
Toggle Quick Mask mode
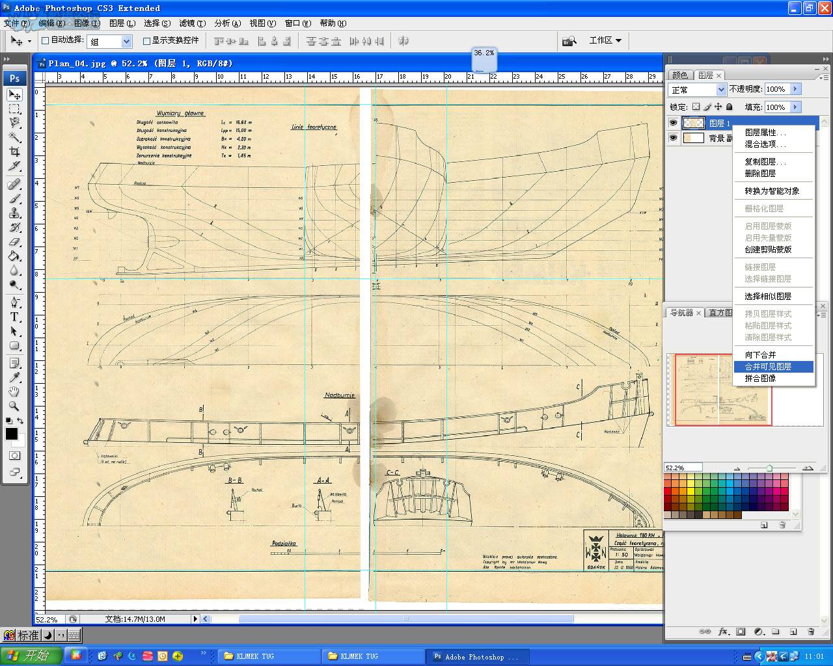pos(14,456)
